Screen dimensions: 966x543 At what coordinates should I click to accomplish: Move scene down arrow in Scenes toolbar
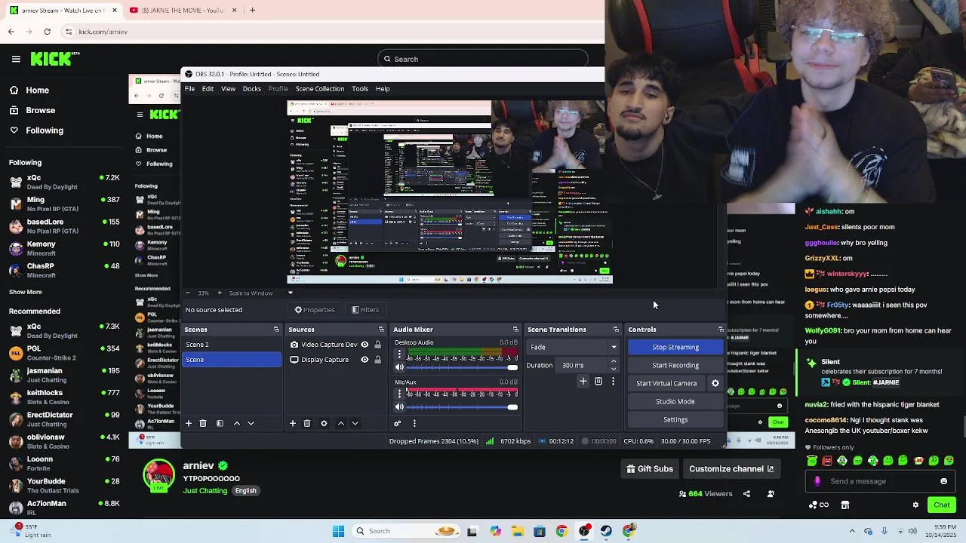(x=251, y=424)
